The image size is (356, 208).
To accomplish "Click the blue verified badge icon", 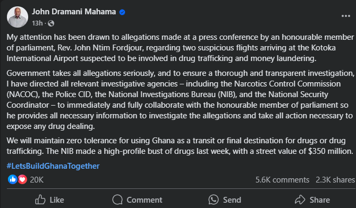I will click(122, 12).
